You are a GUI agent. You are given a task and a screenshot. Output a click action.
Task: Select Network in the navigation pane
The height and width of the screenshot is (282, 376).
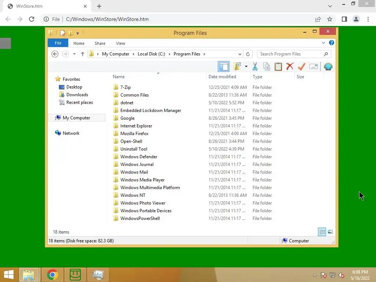(71, 133)
